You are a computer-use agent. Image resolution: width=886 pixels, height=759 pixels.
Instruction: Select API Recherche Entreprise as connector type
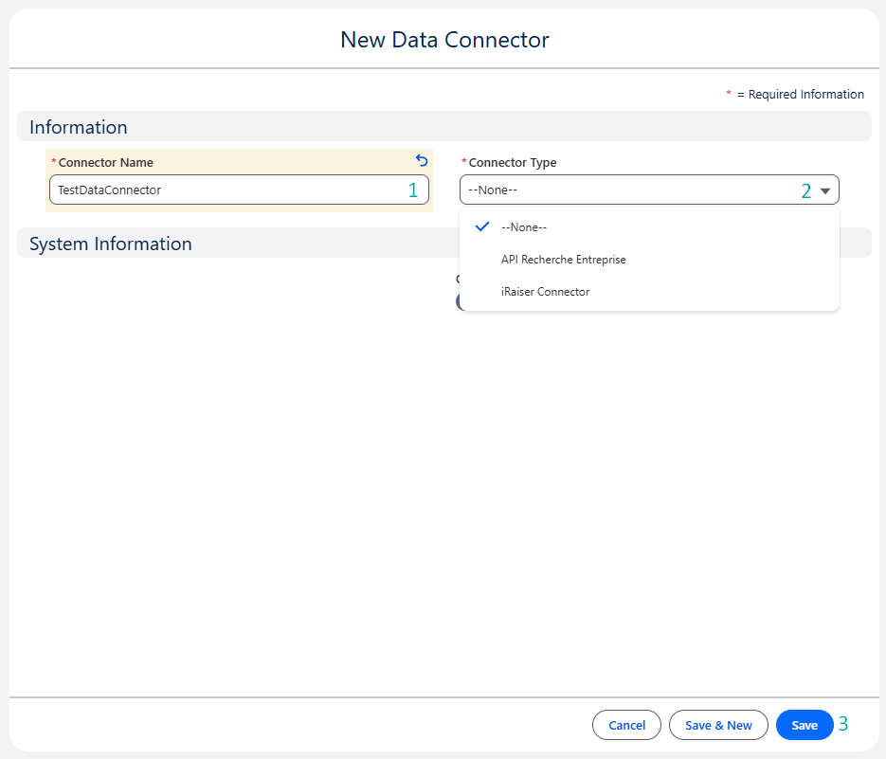[563, 259]
